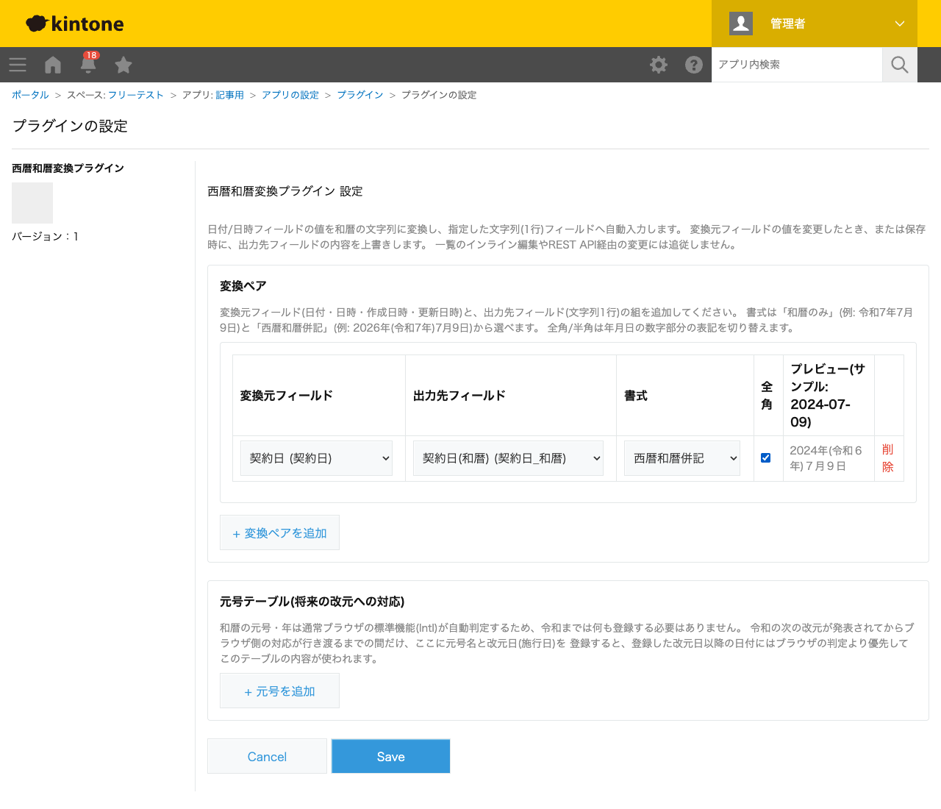Screen dimensions: 941x809
Task: Open notifications bell with 18 badge
Action: coord(88,63)
